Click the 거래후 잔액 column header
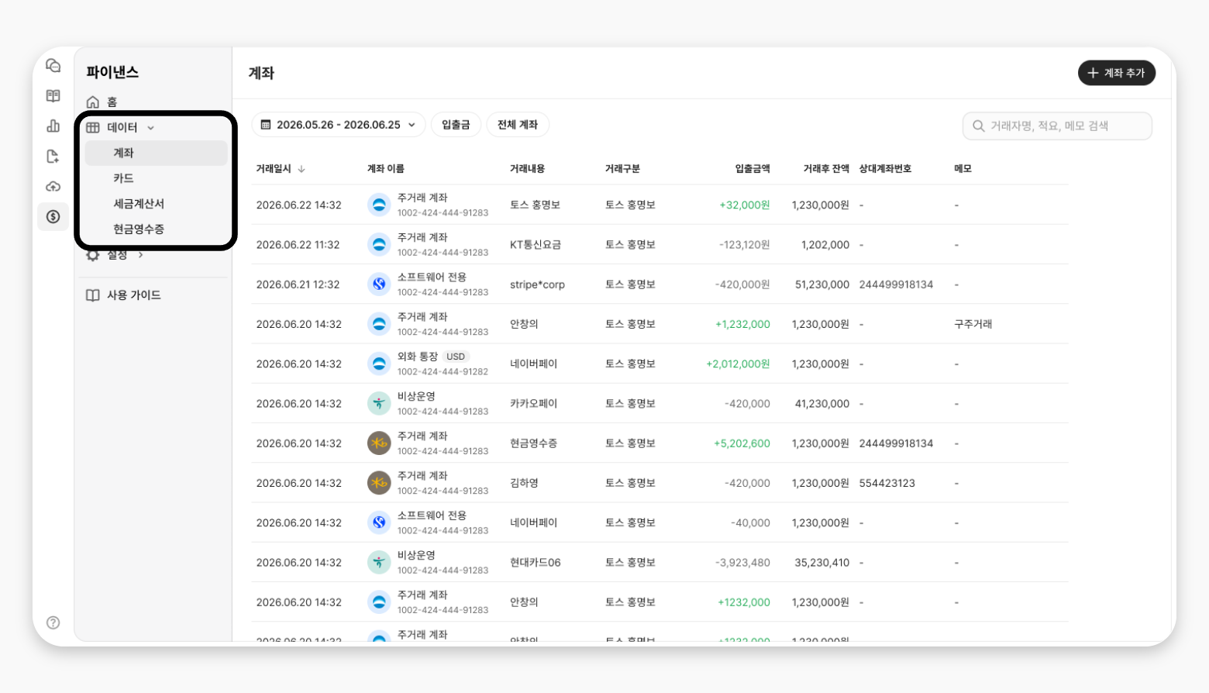Image resolution: width=1209 pixels, height=693 pixels. pyautogui.click(x=826, y=169)
